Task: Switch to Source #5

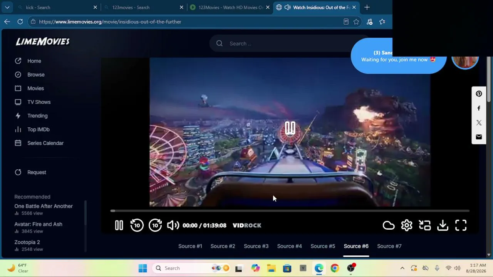Action: click(x=323, y=246)
